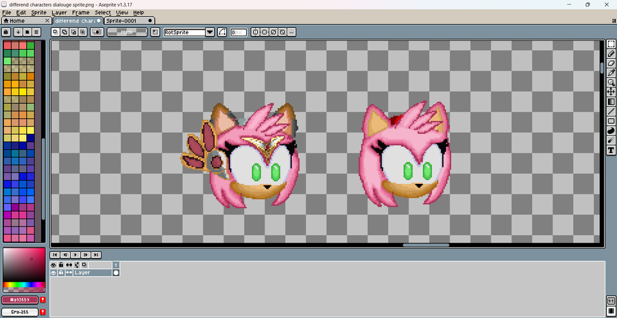617x318 pixels.
Task: Click the saturation-value color picker area
Action: (24, 265)
